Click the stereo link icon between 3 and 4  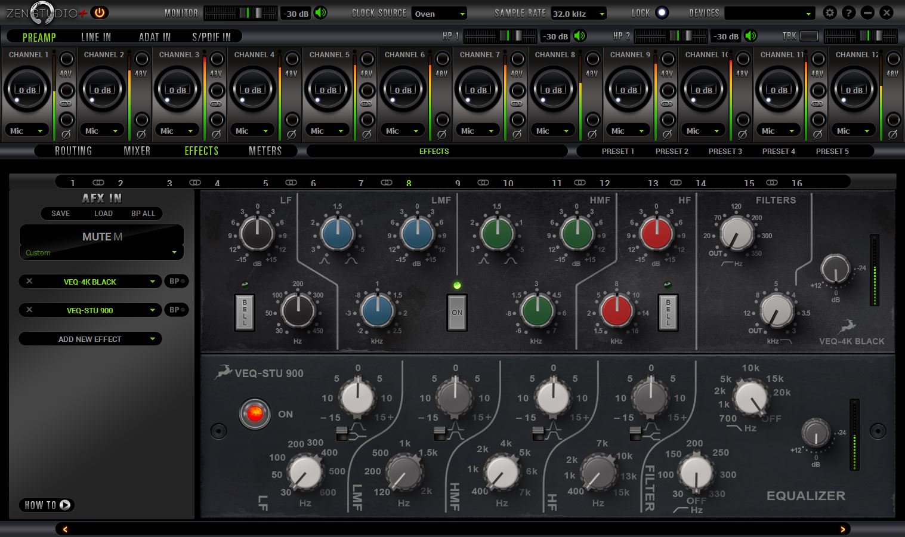coord(195,183)
